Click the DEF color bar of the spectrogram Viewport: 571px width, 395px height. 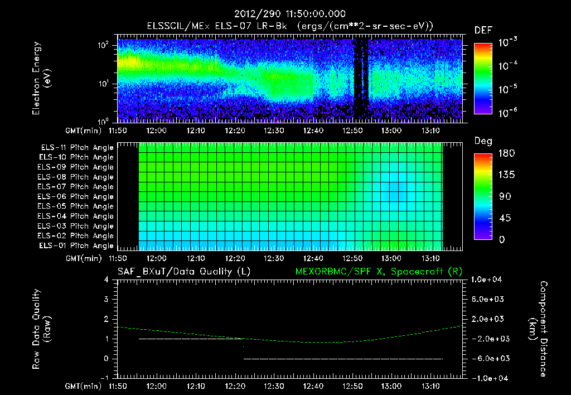pos(483,78)
